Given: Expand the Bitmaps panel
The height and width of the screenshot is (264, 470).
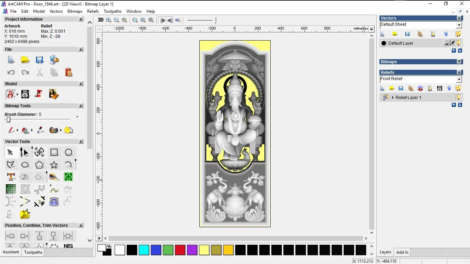Looking at the screenshot, I should pyautogui.click(x=459, y=62).
